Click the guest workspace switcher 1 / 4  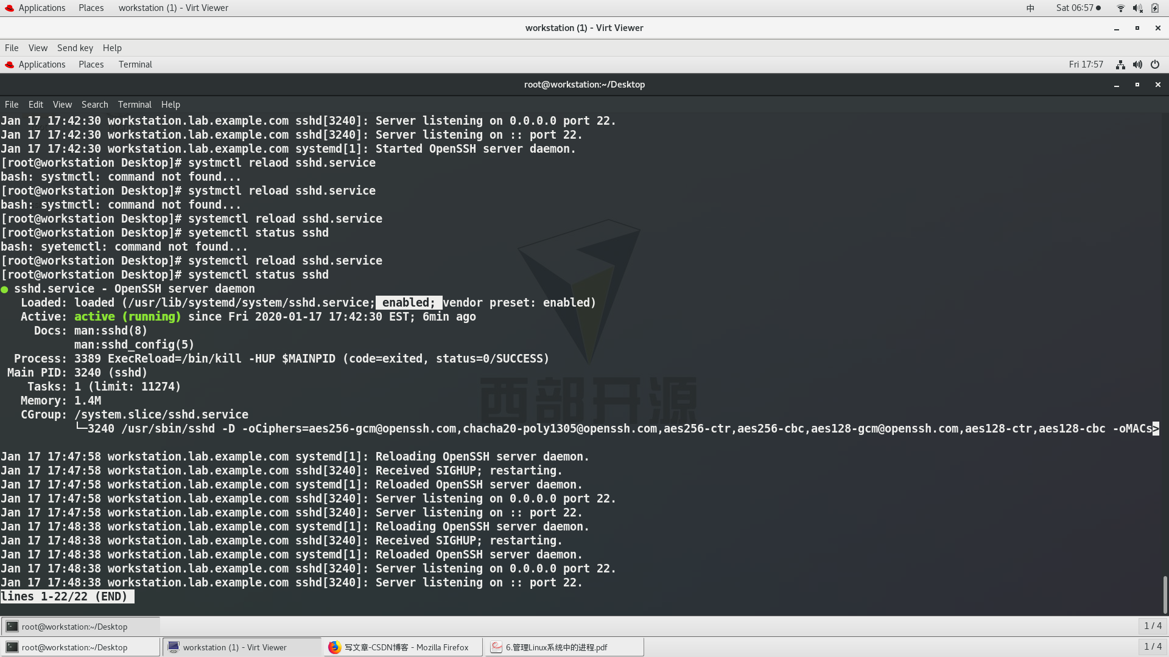[1152, 626]
